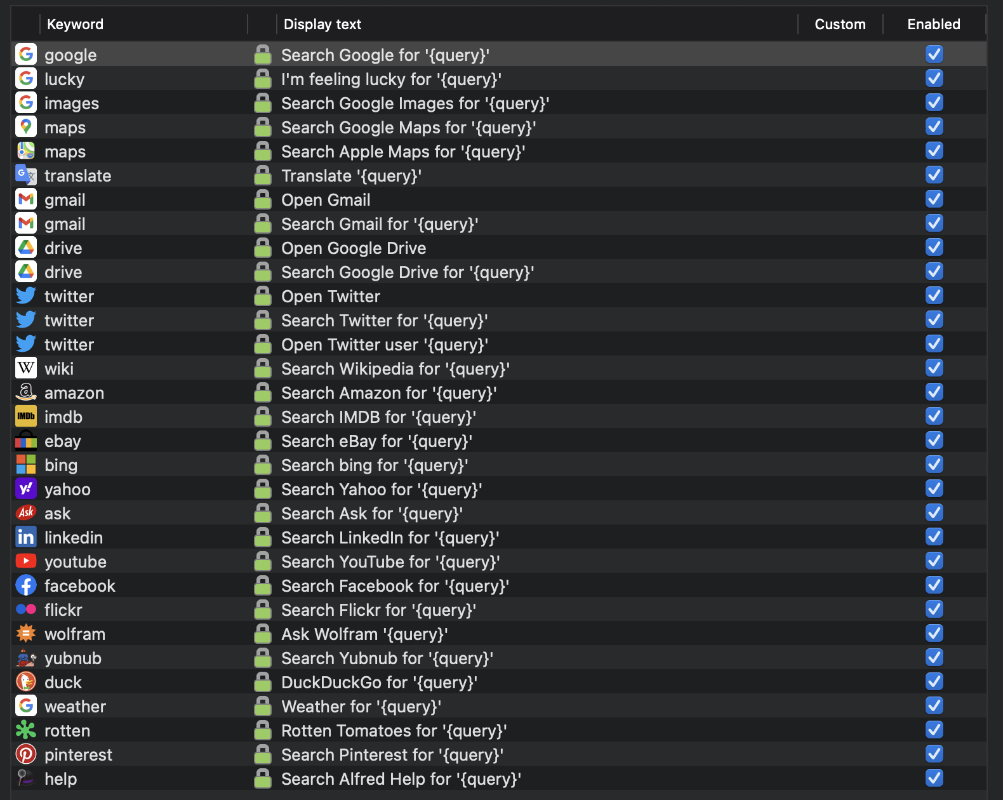The width and height of the screenshot is (1003, 800).
Task: Select the 'yahoo' keyword text
Action: (67, 490)
